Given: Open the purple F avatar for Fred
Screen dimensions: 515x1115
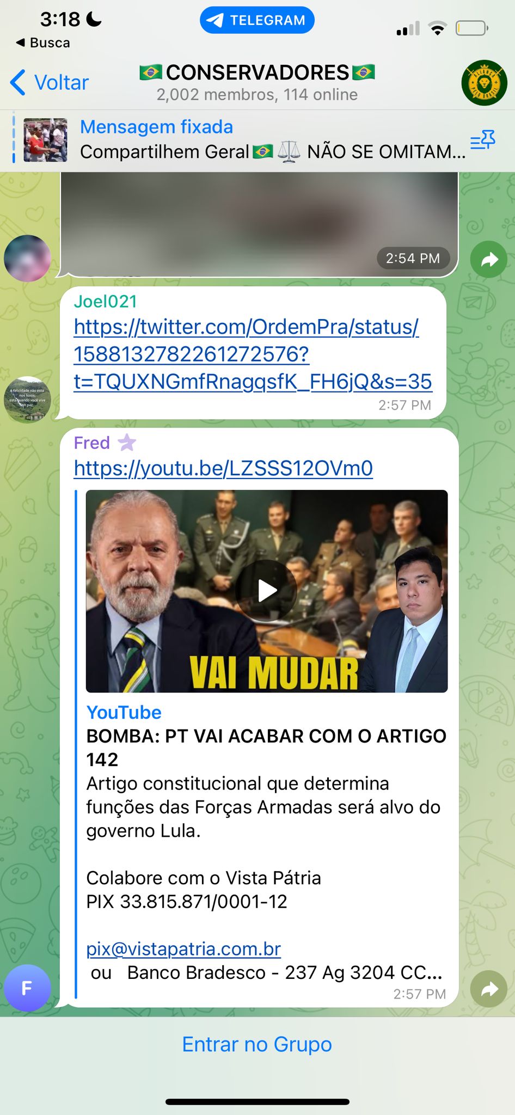Looking at the screenshot, I should [27, 988].
